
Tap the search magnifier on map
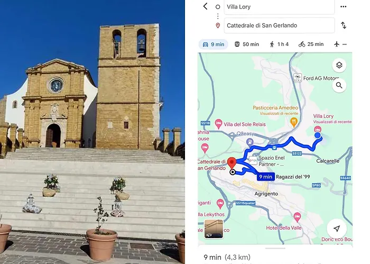click(x=339, y=86)
